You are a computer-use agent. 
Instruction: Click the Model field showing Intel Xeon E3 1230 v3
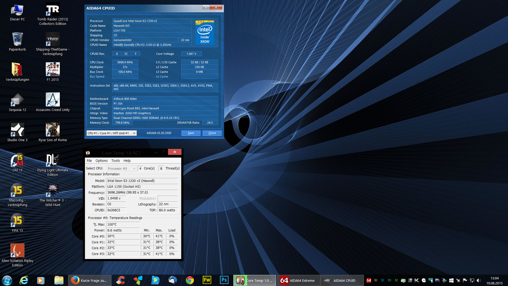pos(142,181)
